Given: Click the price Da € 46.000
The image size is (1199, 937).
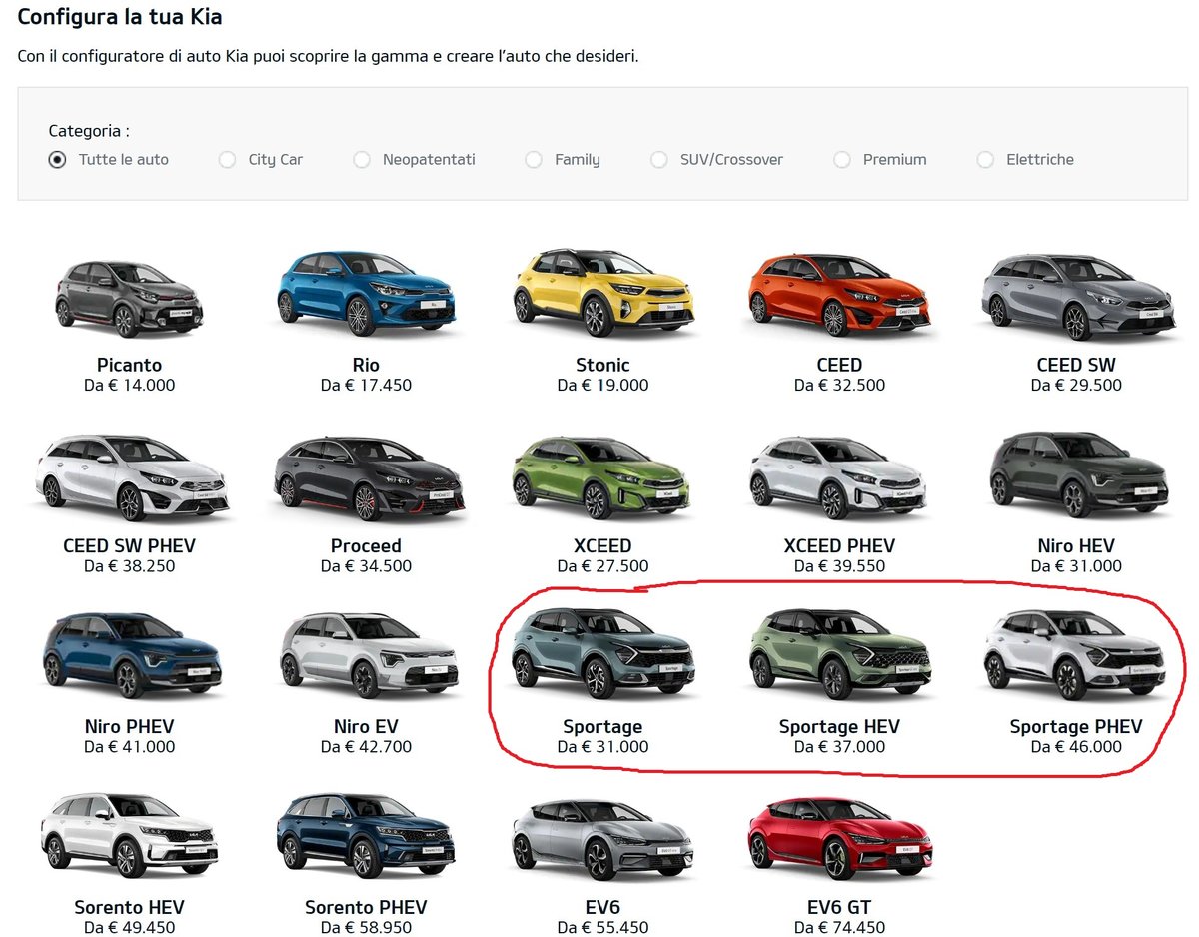Looking at the screenshot, I should click(1076, 747).
